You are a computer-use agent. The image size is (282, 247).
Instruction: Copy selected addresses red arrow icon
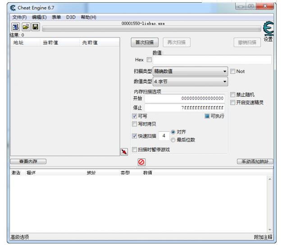coord(124,152)
